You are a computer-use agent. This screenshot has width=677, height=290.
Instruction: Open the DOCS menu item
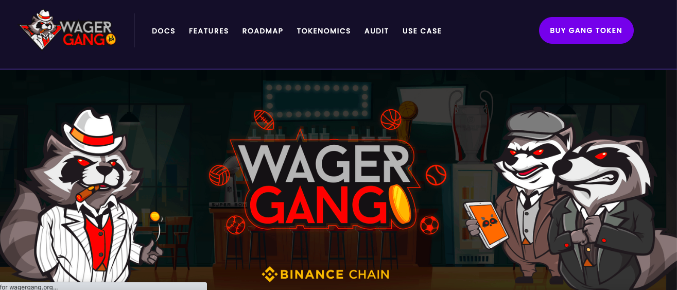(164, 31)
